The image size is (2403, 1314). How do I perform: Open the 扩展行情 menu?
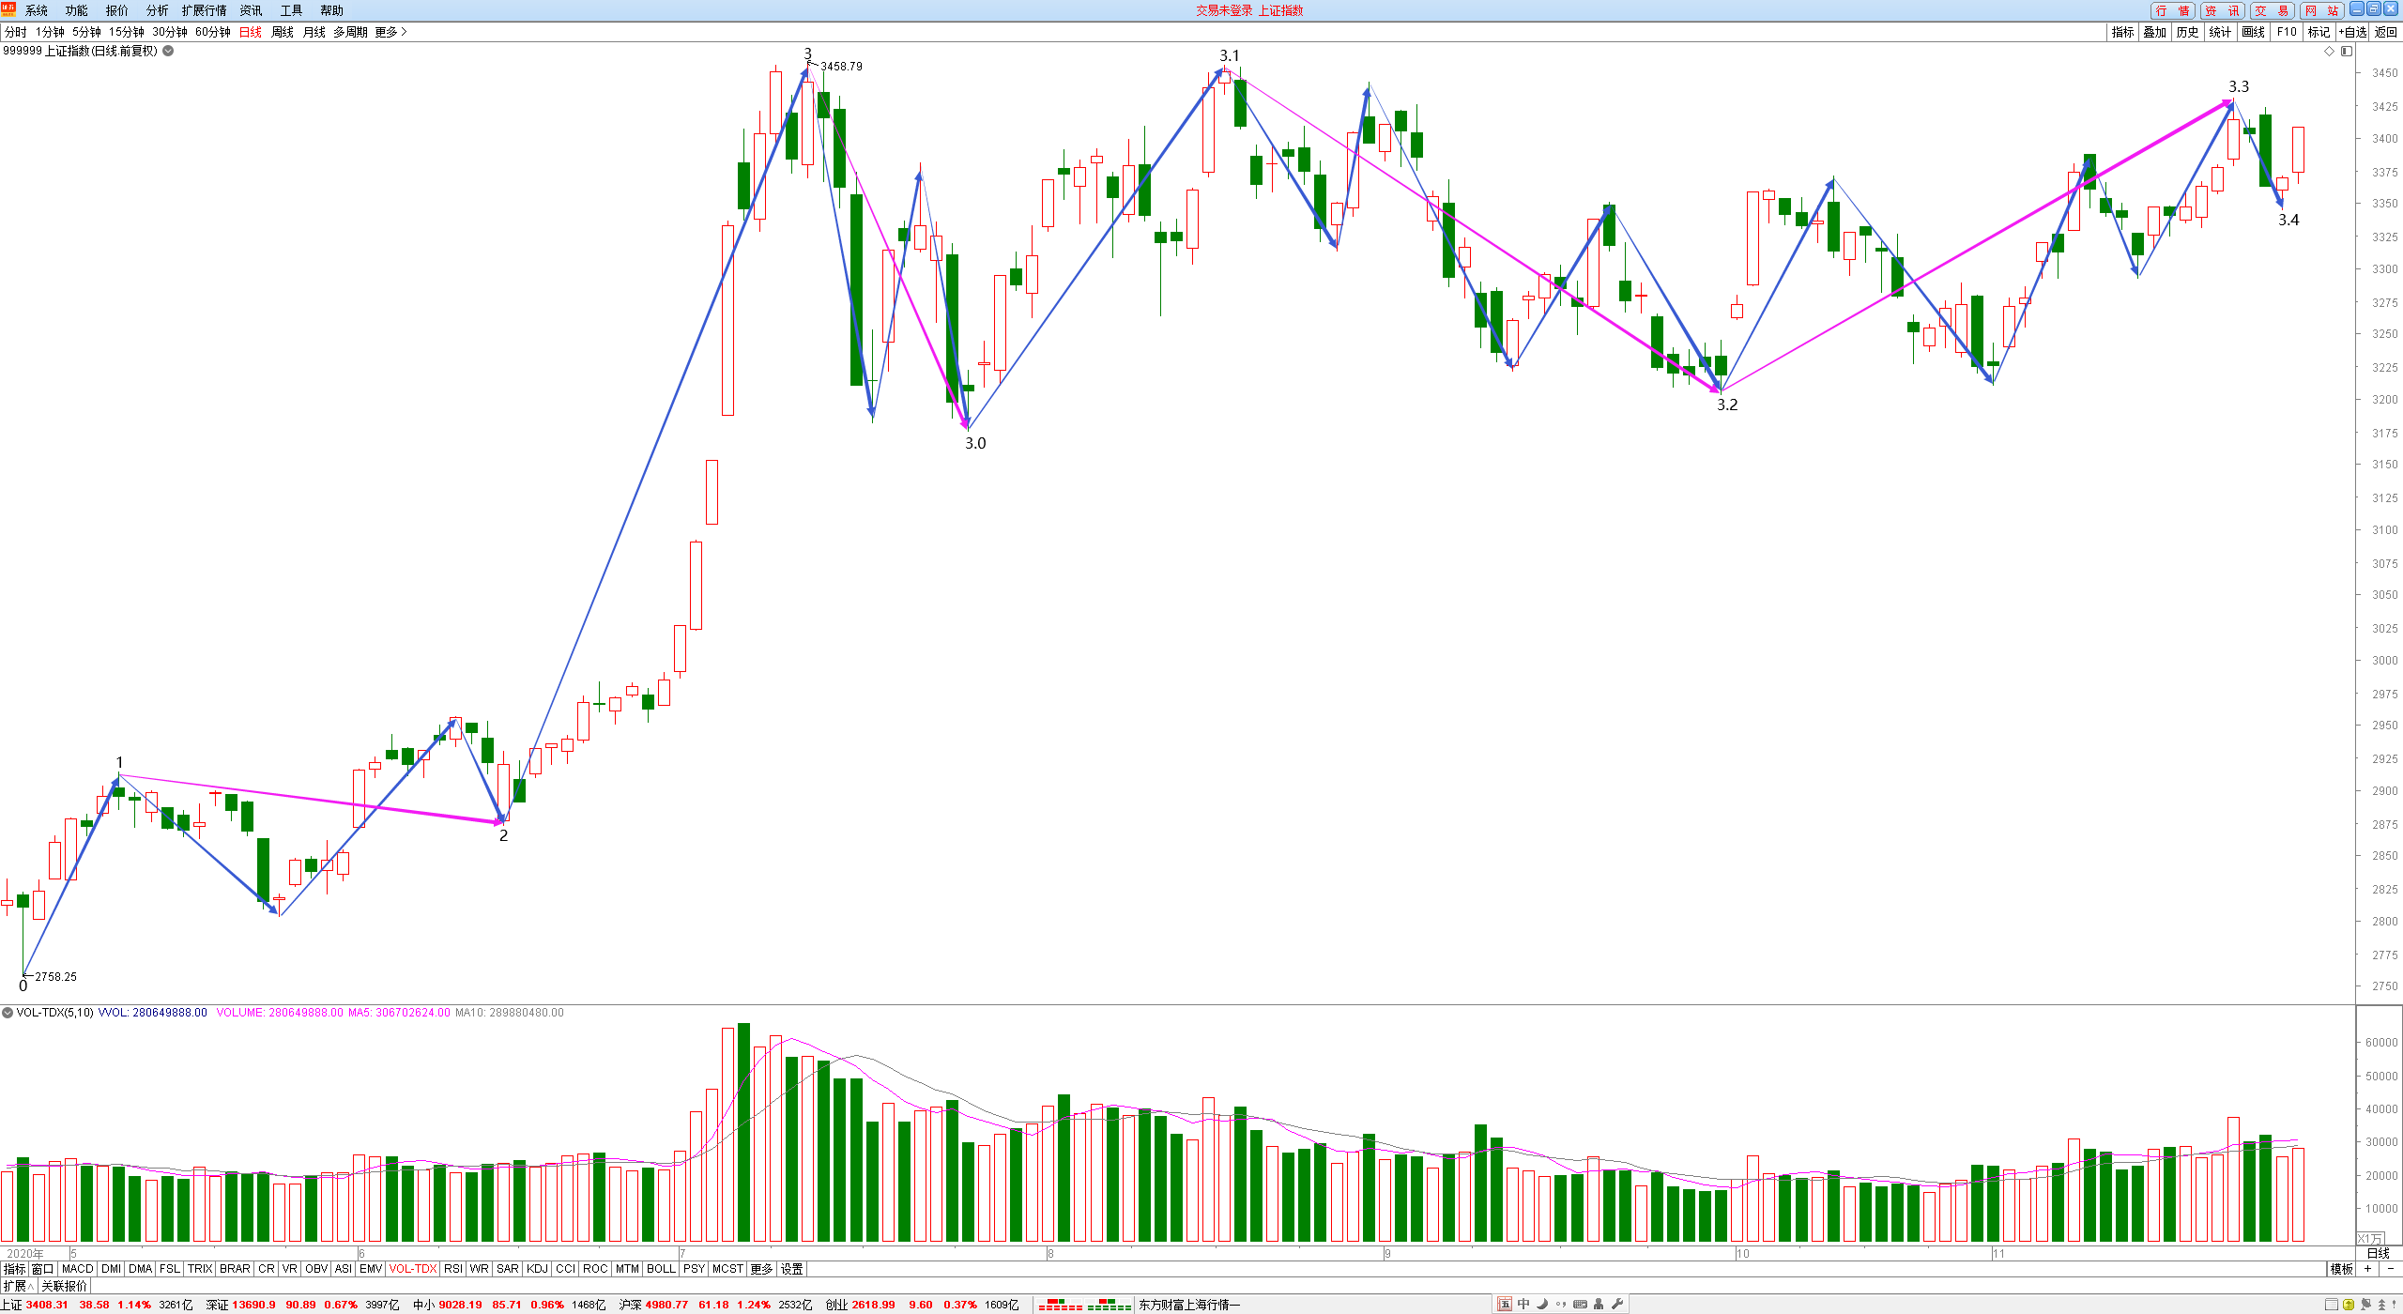click(205, 10)
